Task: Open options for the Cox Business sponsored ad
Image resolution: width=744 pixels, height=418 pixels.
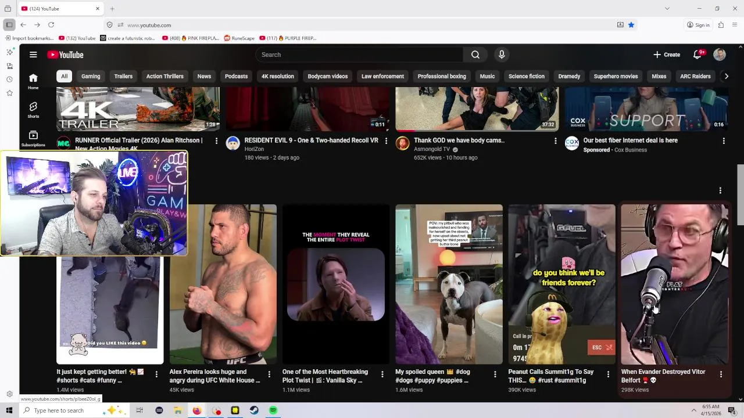Action: pyautogui.click(x=724, y=141)
